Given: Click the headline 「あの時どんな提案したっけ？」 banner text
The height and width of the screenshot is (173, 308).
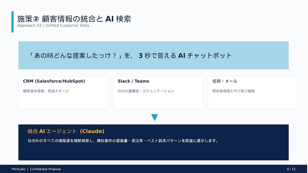Looking at the screenshot, I should coord(131,55).
